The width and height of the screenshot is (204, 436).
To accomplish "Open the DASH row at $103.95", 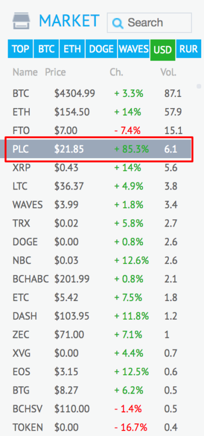I will [x=100, y=316].
